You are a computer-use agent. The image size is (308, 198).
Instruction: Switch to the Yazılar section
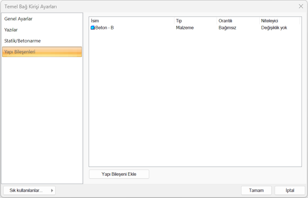click(x=42, y=30)
